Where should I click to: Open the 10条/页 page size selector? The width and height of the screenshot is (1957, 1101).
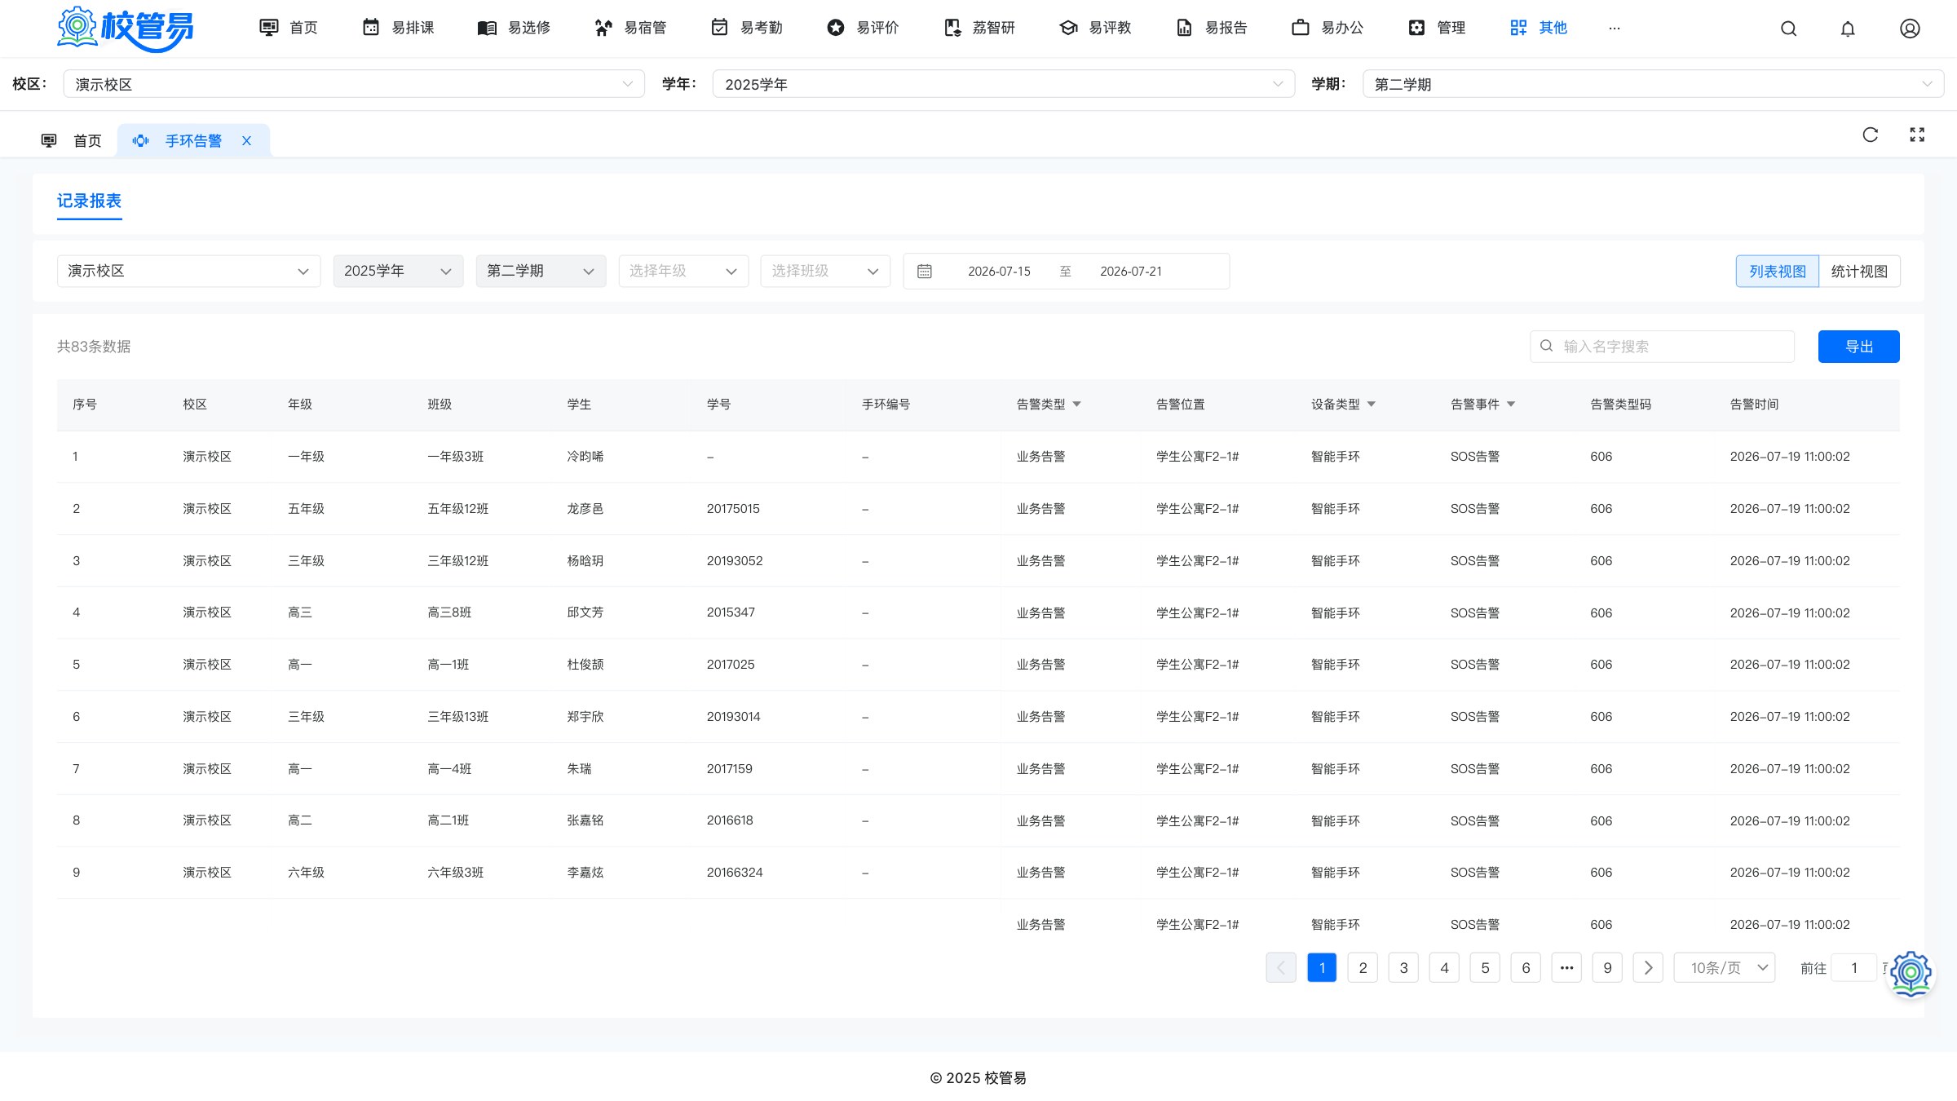[1725, 968]
